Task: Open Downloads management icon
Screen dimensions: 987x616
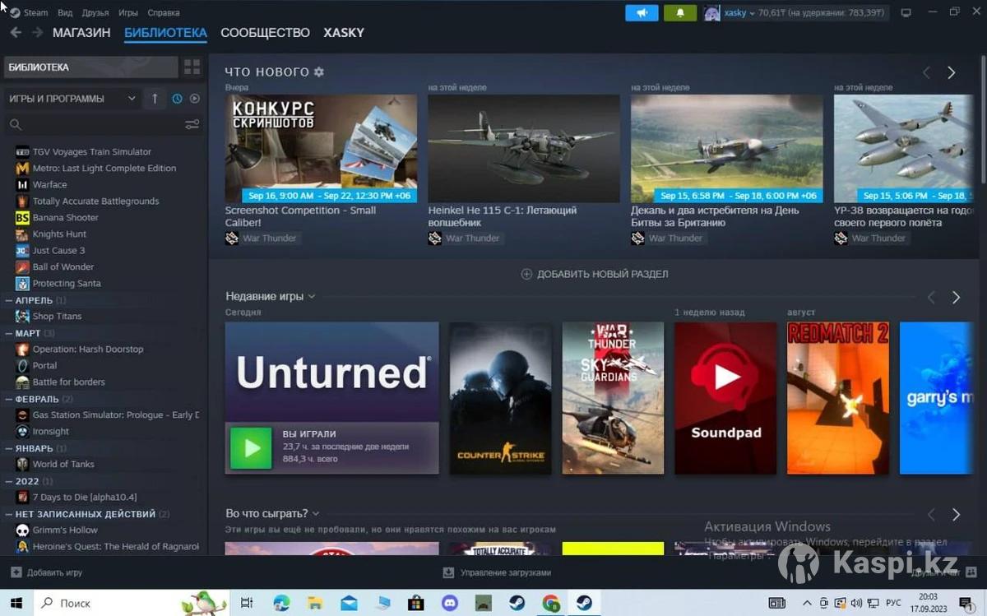Action: 448,572
